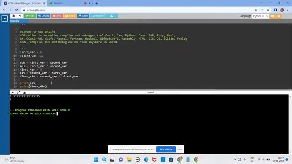The image size is (292, 164).
Task: Save the code with the Save button
Action: pos(83,16)
